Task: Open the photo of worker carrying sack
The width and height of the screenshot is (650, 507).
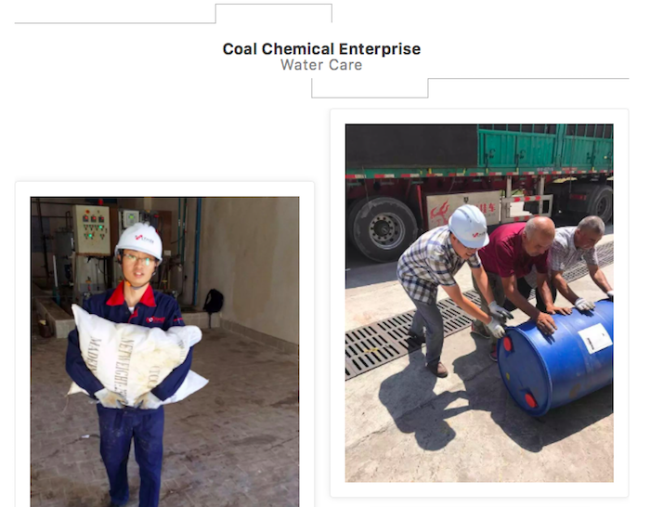Action: tap(164, 352)
